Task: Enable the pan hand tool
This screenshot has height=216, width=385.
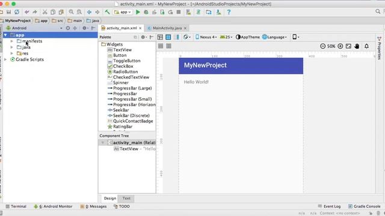Action: 357,46
